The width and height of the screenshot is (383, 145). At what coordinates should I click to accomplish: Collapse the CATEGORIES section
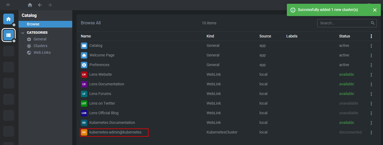23,33
